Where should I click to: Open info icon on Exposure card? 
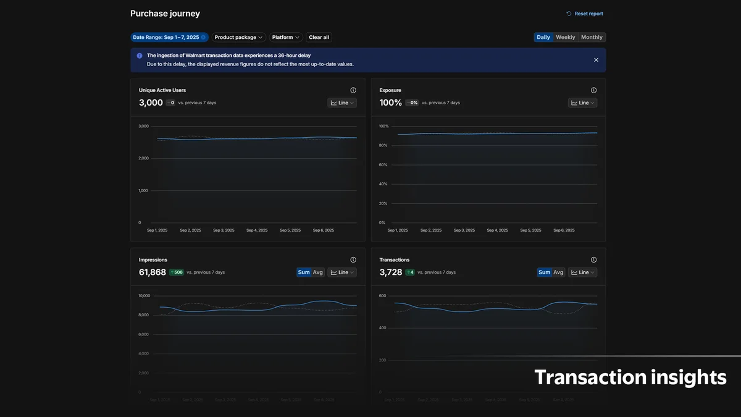(593, 90)
